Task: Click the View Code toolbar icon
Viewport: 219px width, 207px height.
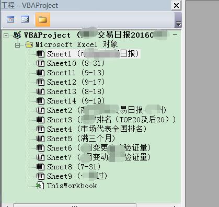Action: pos(10,19)
